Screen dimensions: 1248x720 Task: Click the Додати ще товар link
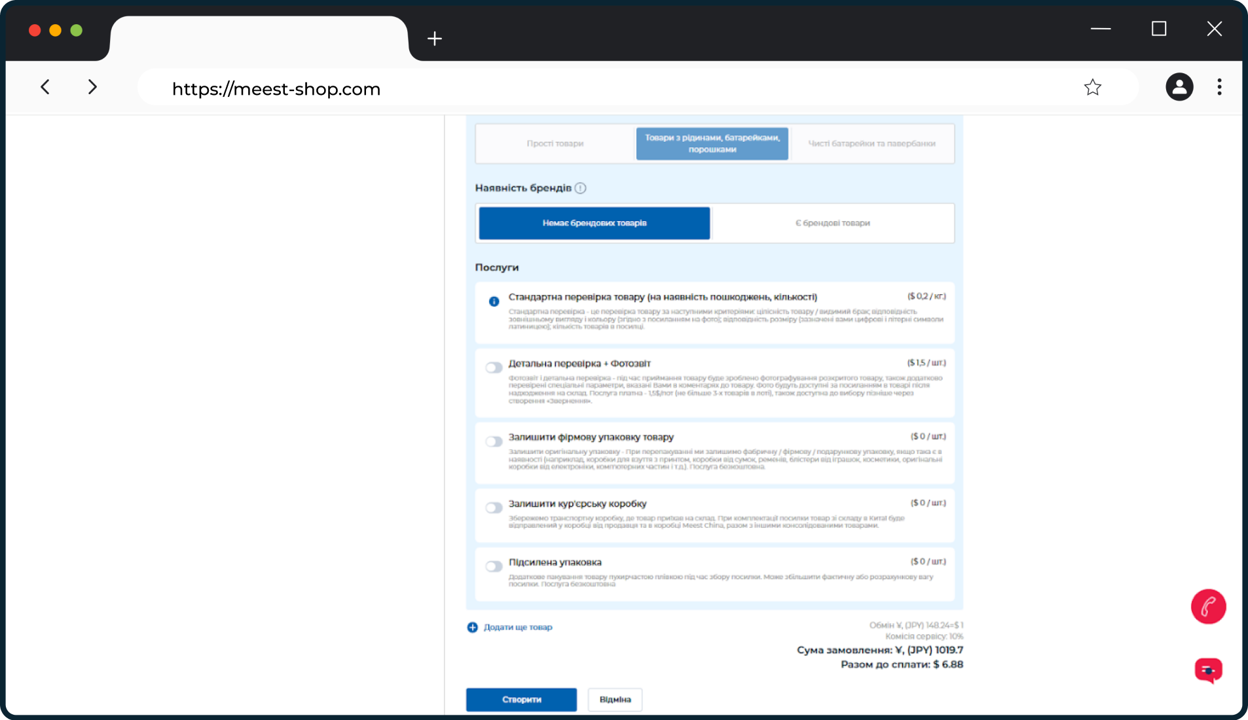pos(518,627)
